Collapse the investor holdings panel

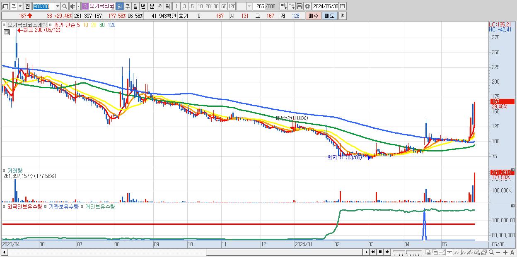[x=512, y=206]
